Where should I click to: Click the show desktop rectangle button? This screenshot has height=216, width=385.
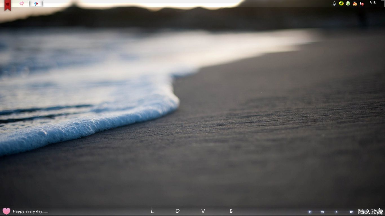383,3
